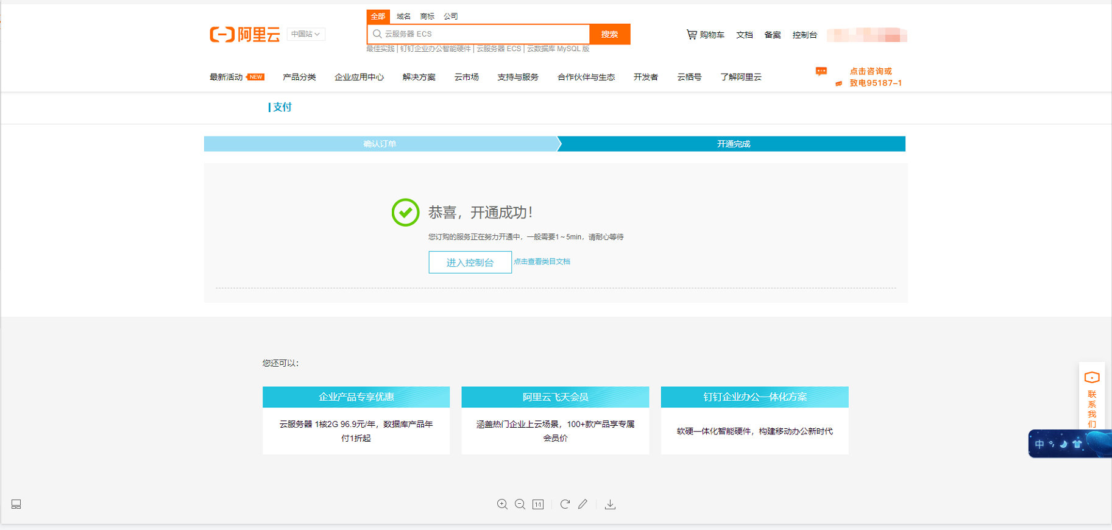Click the shirt skin icon in IME toolbar
1112x530 pixels.
pyautogui.click(x=1077, y=444)
